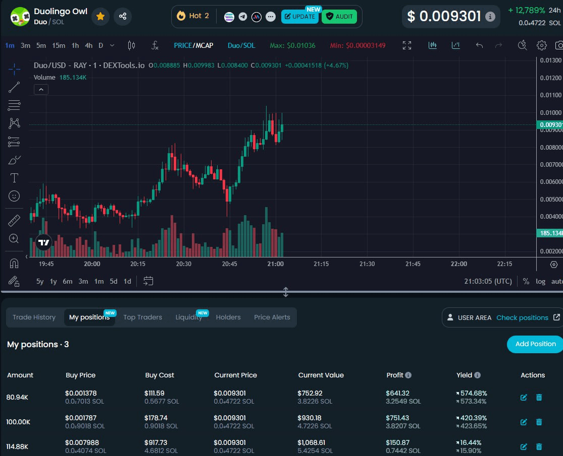Toggle Duo/SOL quote currency
This screenshot has width=563, height=456.
point(241,45)
